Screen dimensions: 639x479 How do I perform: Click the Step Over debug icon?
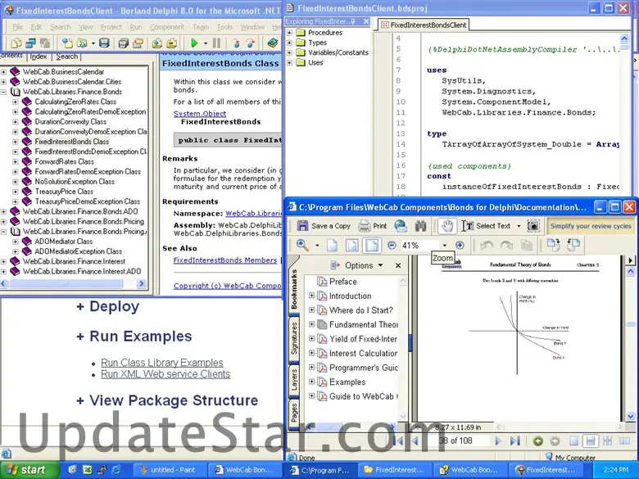[250, 43]
